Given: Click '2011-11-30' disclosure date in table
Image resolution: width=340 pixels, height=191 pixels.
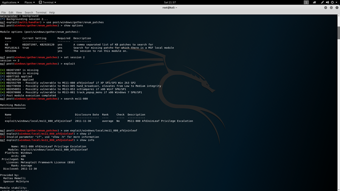Looking at the screenshot, I should click(83, 121).
